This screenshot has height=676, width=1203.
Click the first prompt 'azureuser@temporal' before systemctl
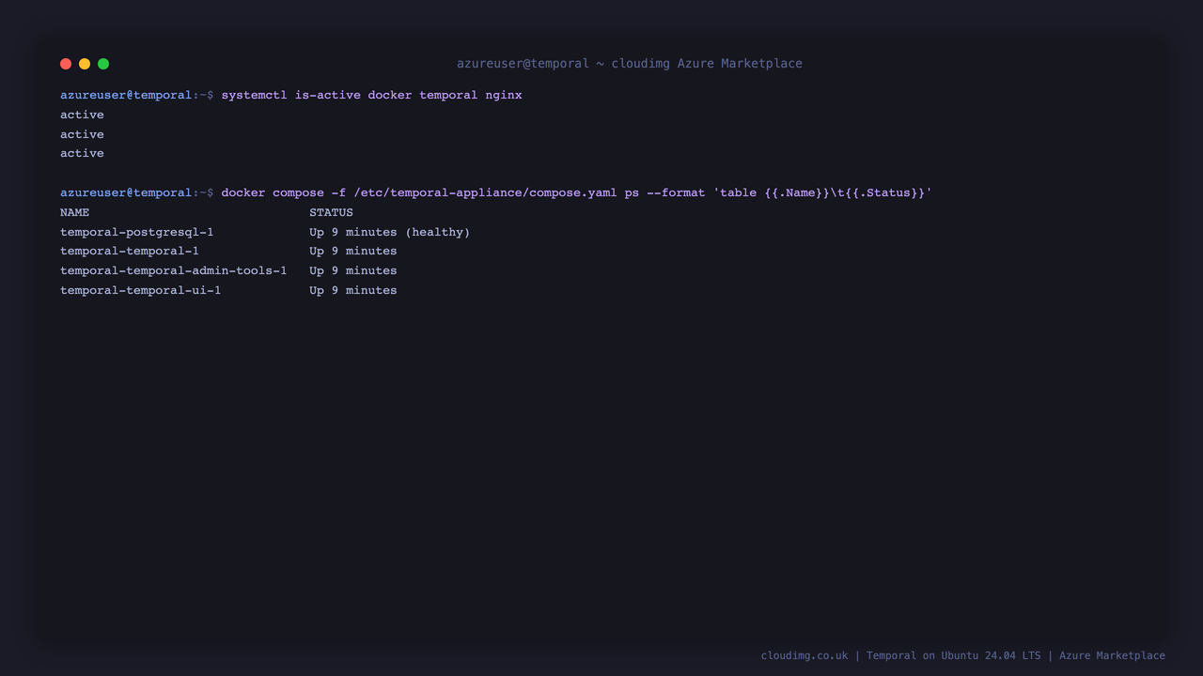point(126,95)
